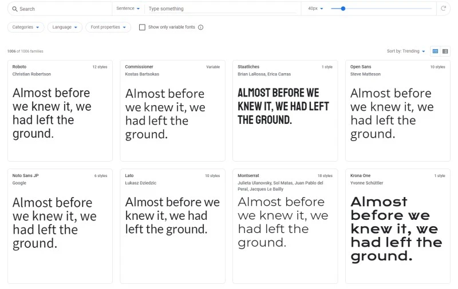Screen dimensions: 458x289
Task: Expand the Categories filter
Action: pyautogui.click(x=26, y=27)
